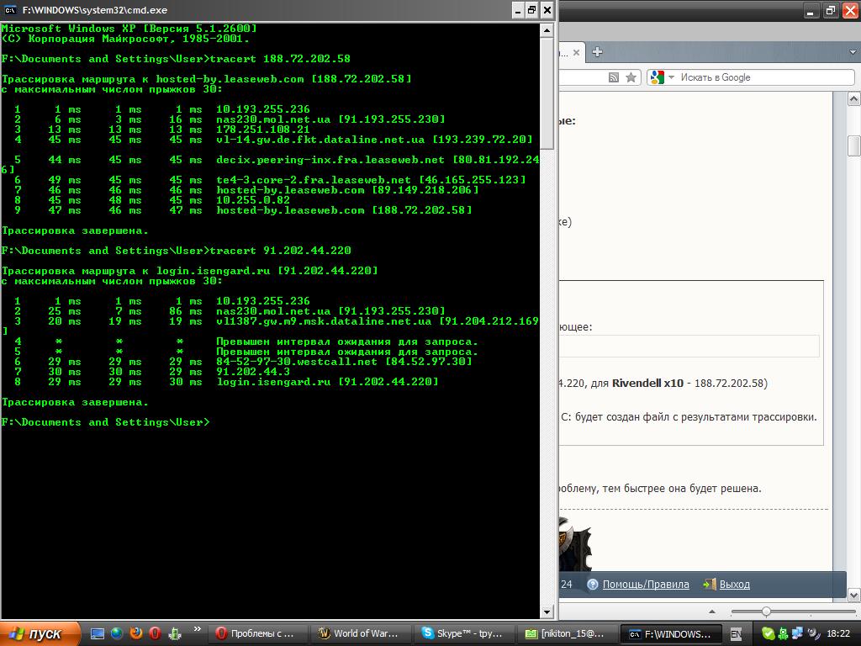Viewport: 861px width, 646px height.
Task: Click the help question mark icon in forum footer
Action: tap(593, 585)
